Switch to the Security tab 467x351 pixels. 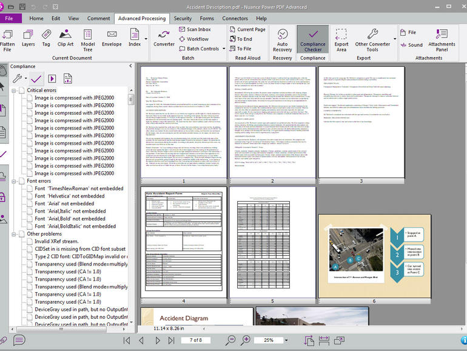pos(183,18)
